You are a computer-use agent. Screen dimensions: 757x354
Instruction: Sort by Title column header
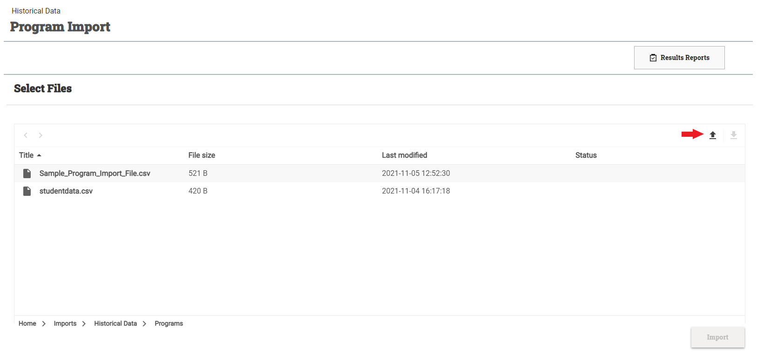26,155
